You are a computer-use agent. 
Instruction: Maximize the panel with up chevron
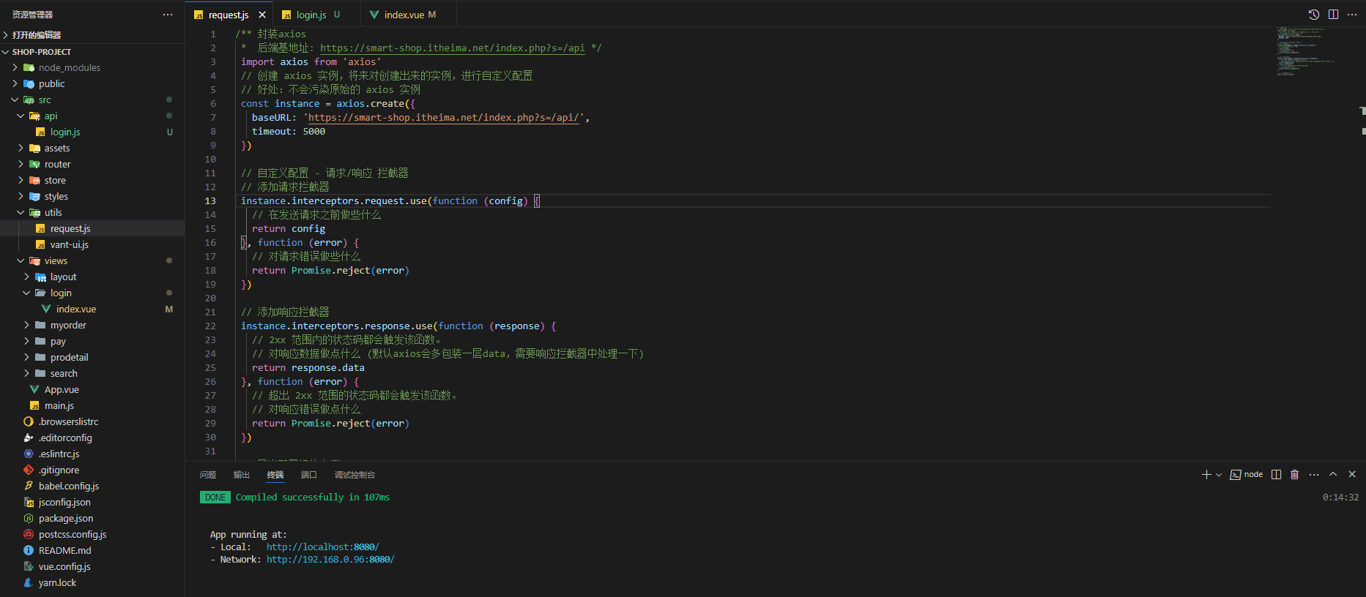[1333, 475]
